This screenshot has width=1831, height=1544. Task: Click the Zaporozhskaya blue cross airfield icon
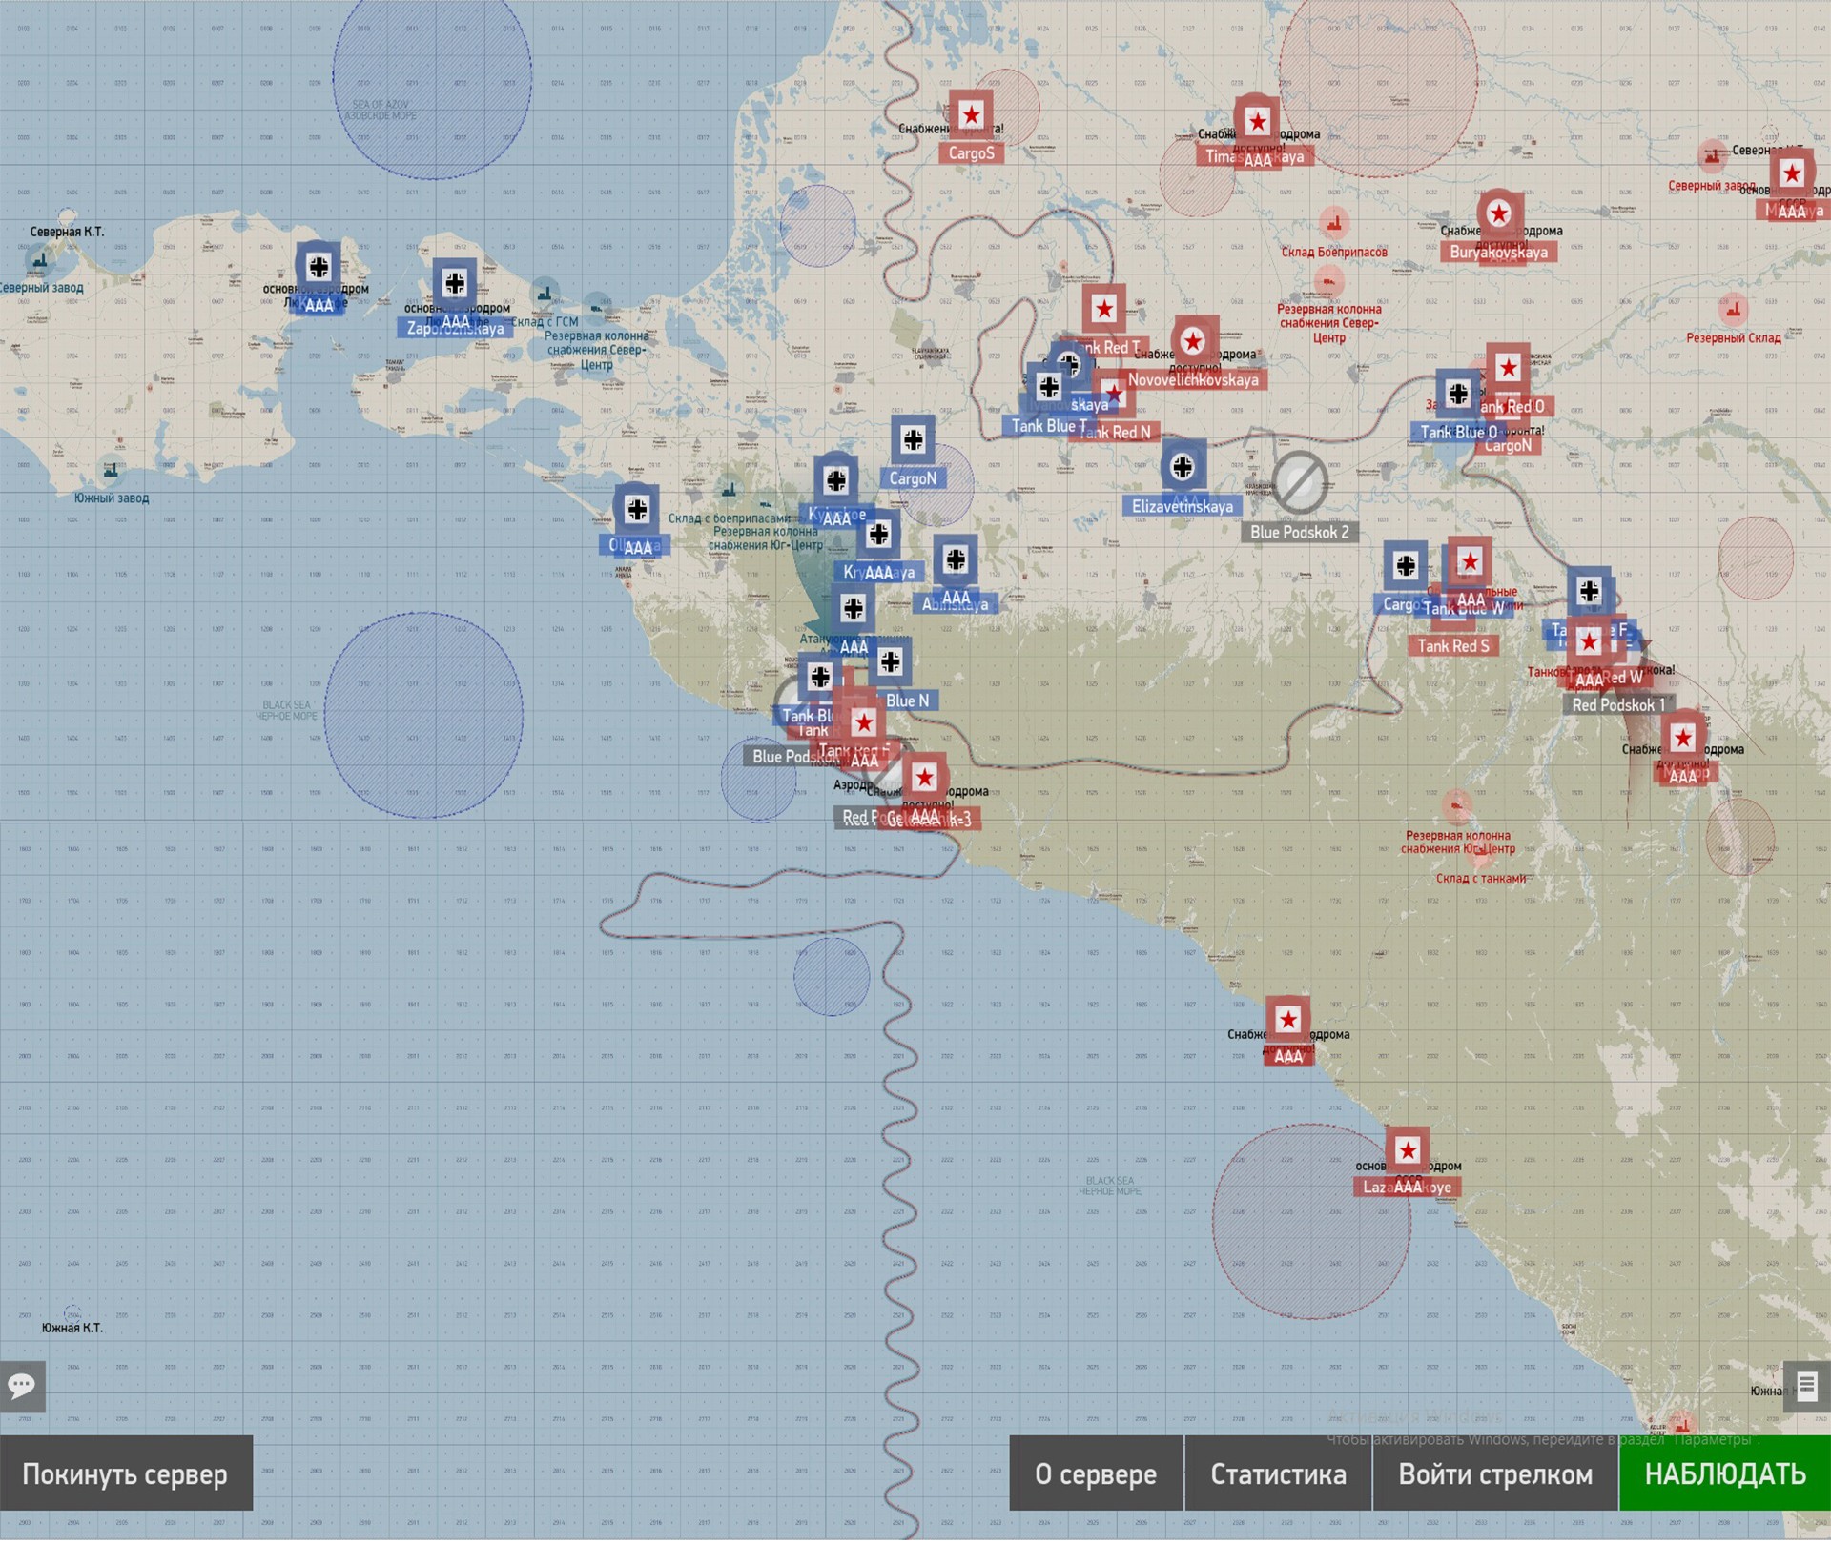pyautogui.click(x=455, y=283)
